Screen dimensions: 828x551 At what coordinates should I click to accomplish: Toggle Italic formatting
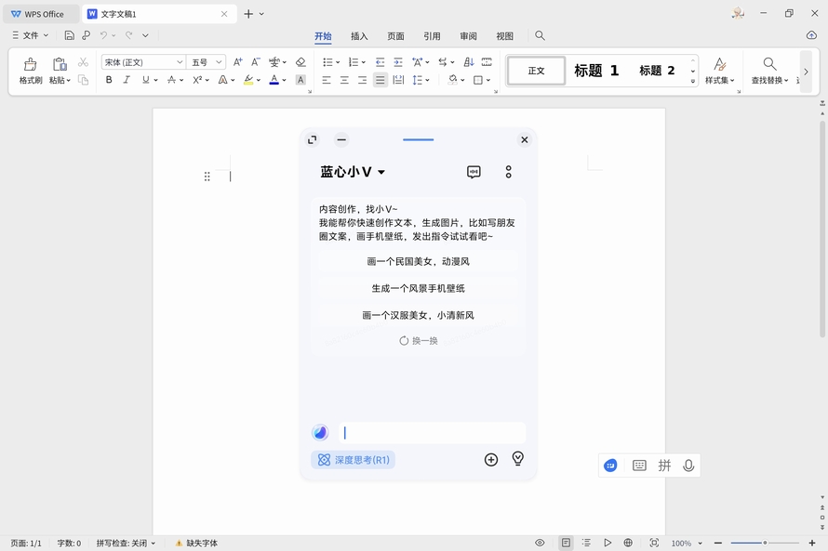click(x=127, y=80)
